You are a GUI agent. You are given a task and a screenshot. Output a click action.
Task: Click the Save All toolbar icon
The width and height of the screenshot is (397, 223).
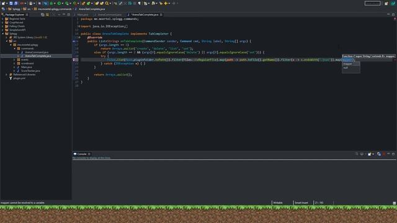[x=16, y=3]
